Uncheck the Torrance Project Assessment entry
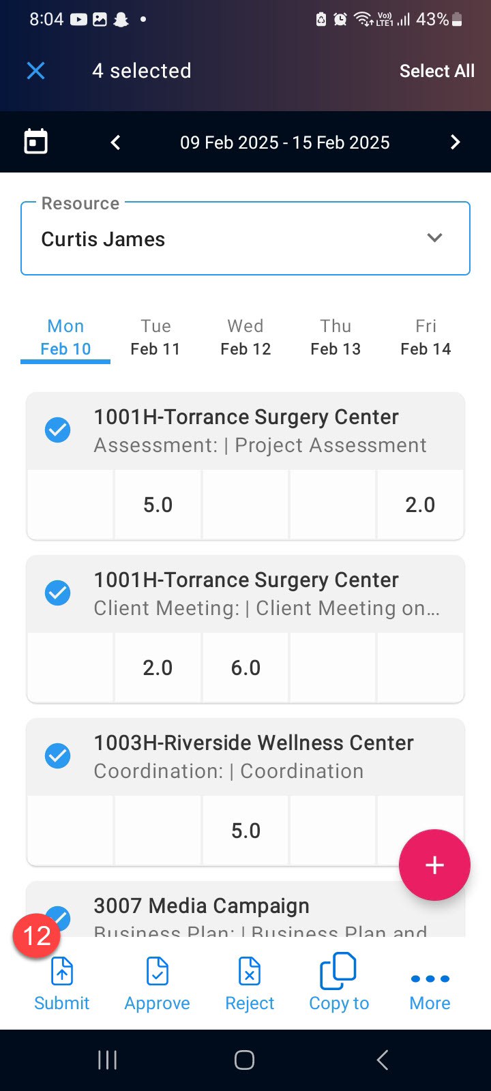This screenshot has height=1091, width=491. click(58, 430)
